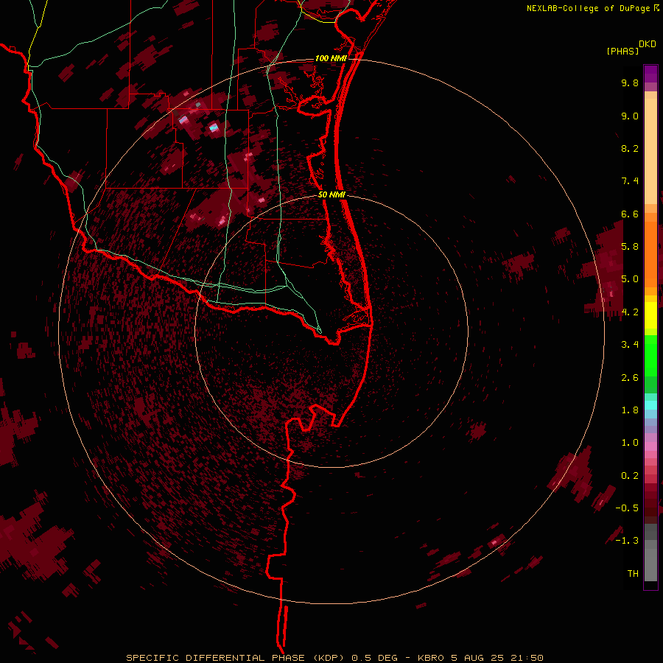Click the 2.6 value on the color scale
Viewport: 663px width, 663px height.
pyautogui.click(x=630, y=378)
